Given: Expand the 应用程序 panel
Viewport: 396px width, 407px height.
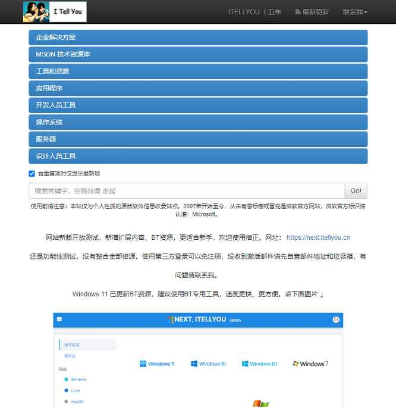Looking at the screenshot, I should (x=198, y=88).
